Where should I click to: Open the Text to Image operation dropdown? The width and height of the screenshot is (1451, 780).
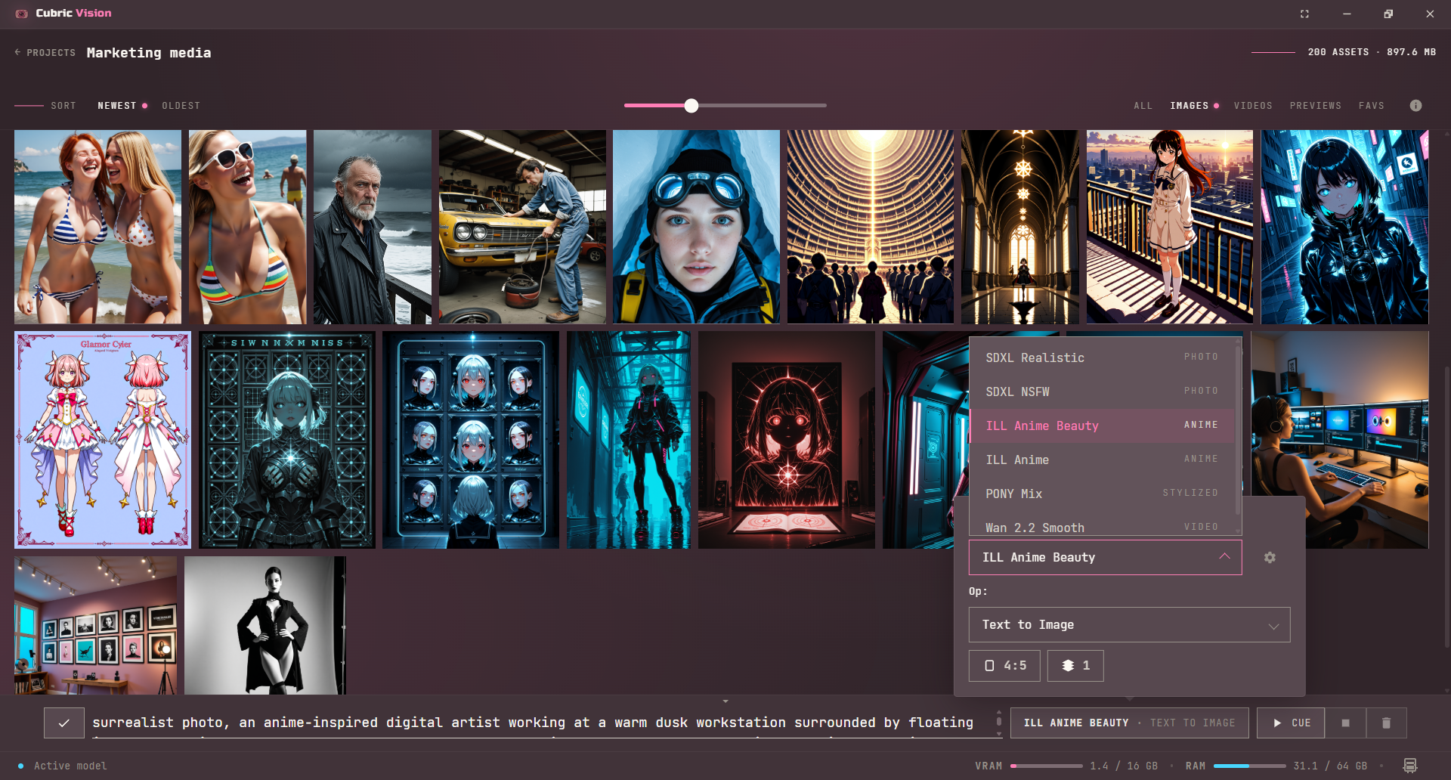(1129, 625)
